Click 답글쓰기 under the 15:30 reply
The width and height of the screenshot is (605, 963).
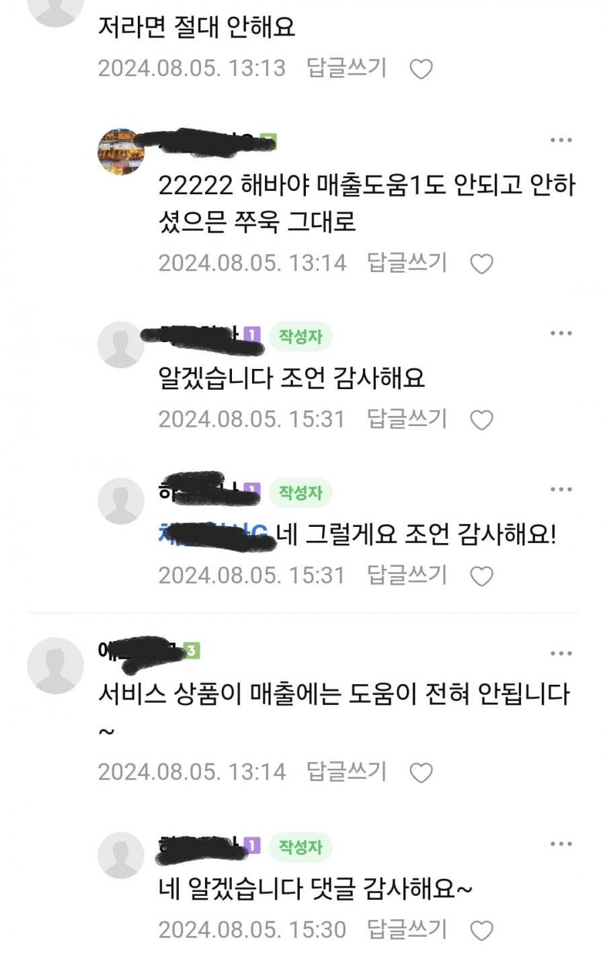click(x=407, y=929)
